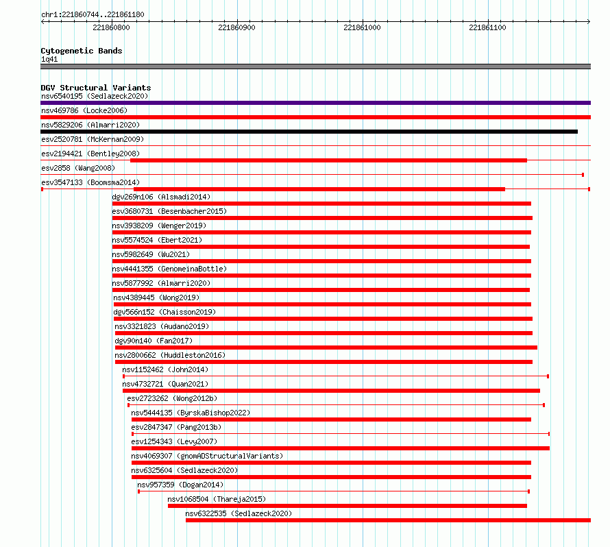Screen dimensions: 610x547
Task: Click ruler position 221861100
Action: coord(487,27)
